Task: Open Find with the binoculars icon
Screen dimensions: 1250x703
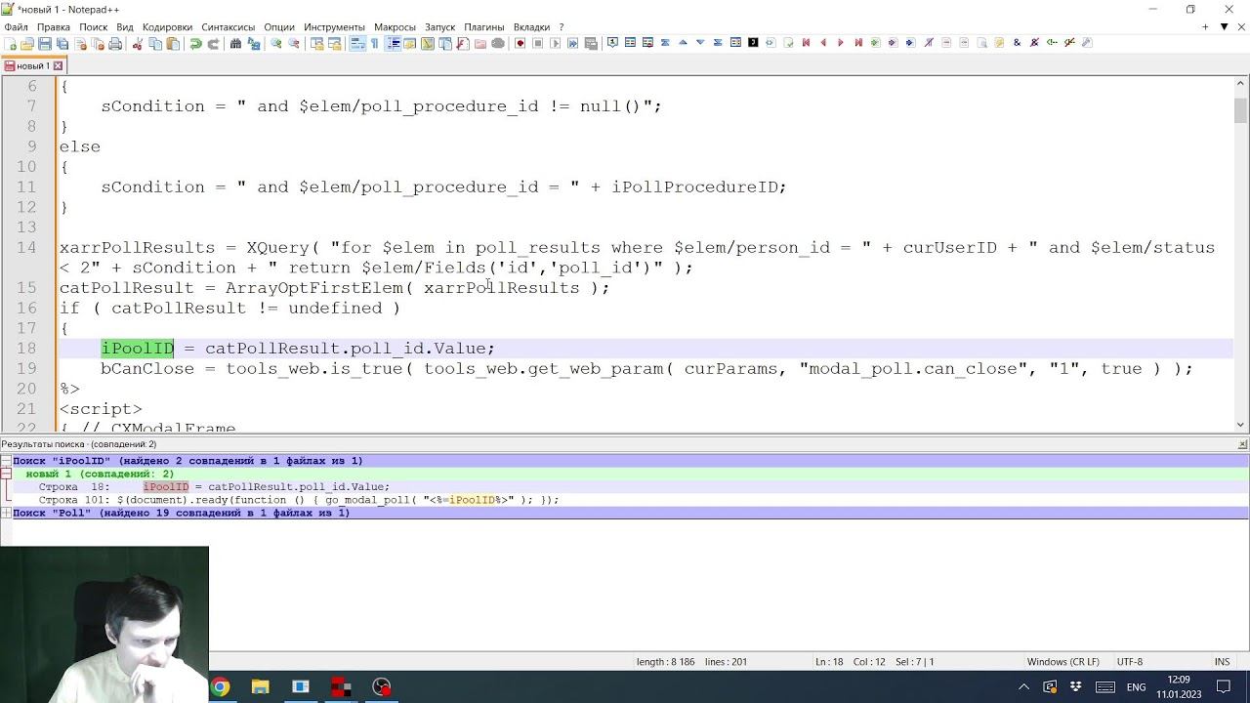Action: tap(235, 43)
